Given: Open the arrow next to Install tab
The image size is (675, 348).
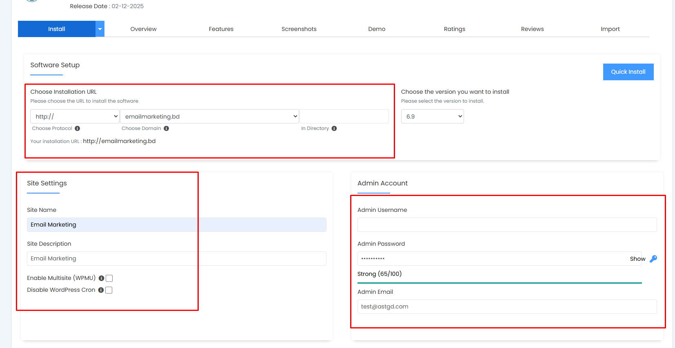Looking at the screenshot, I should pyautogui.click(x=100, y=29).
